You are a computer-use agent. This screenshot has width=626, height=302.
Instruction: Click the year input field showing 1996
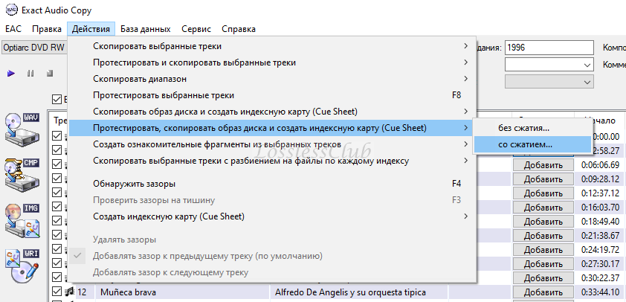pos(549,48)
